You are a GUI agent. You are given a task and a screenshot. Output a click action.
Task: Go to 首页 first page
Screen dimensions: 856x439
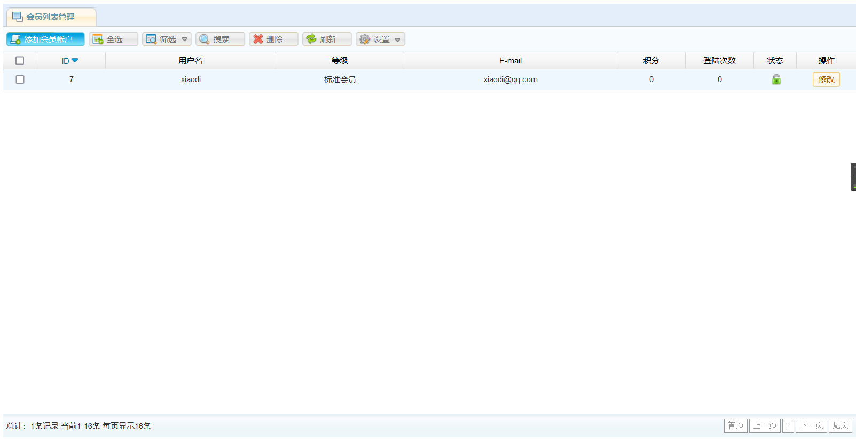736,426
